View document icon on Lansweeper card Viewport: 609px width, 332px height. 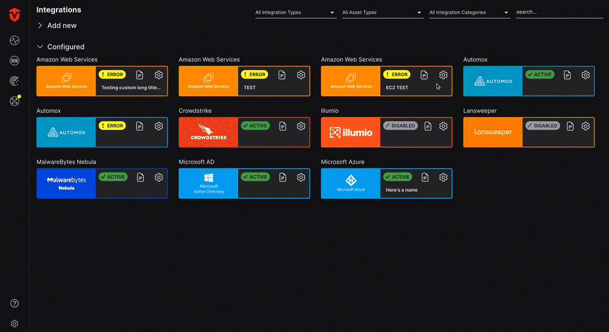point(570,126)
